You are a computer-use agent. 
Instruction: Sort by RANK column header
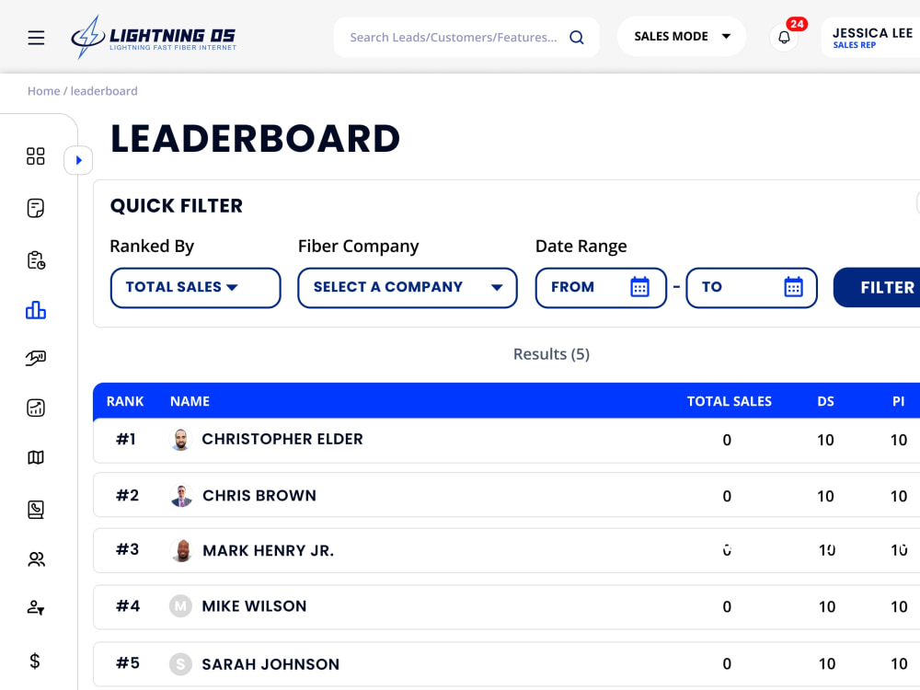[x=125, y=401]
